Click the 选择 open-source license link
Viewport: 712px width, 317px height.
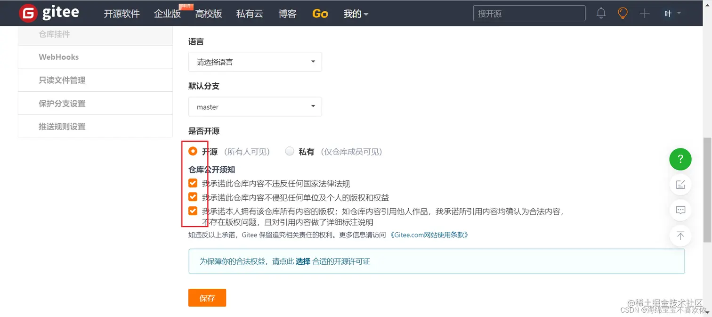[303, 261]
